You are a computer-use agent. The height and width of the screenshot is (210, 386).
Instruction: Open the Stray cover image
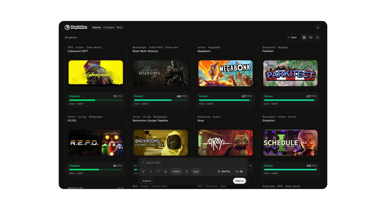point(225,143)
